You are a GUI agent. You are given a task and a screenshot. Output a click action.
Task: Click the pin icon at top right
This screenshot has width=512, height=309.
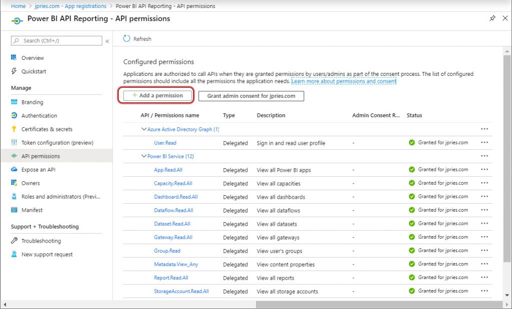tap(492, 18)
